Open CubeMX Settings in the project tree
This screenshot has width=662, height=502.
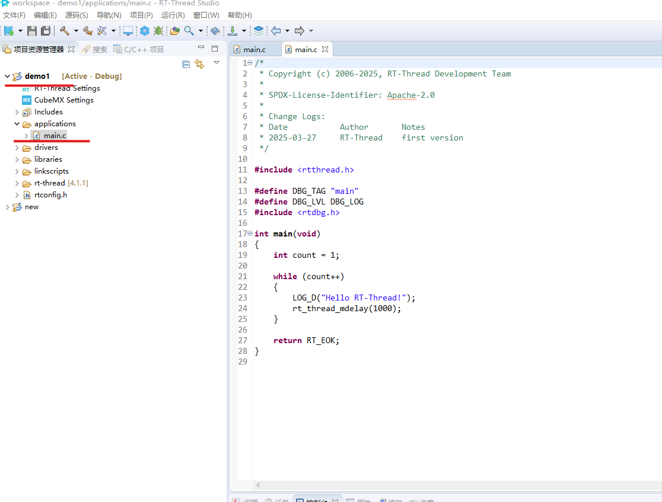[x=62, y=100]
